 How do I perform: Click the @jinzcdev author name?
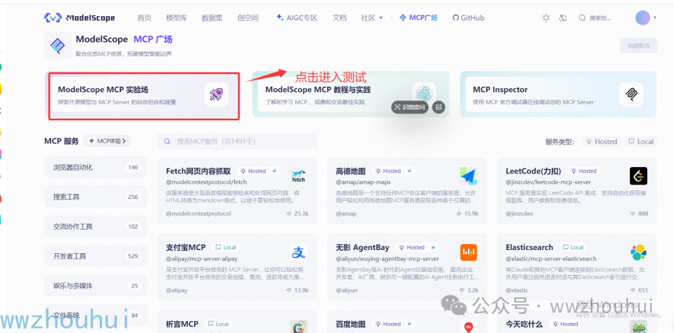pyautogui.click(x=519, y=213)
